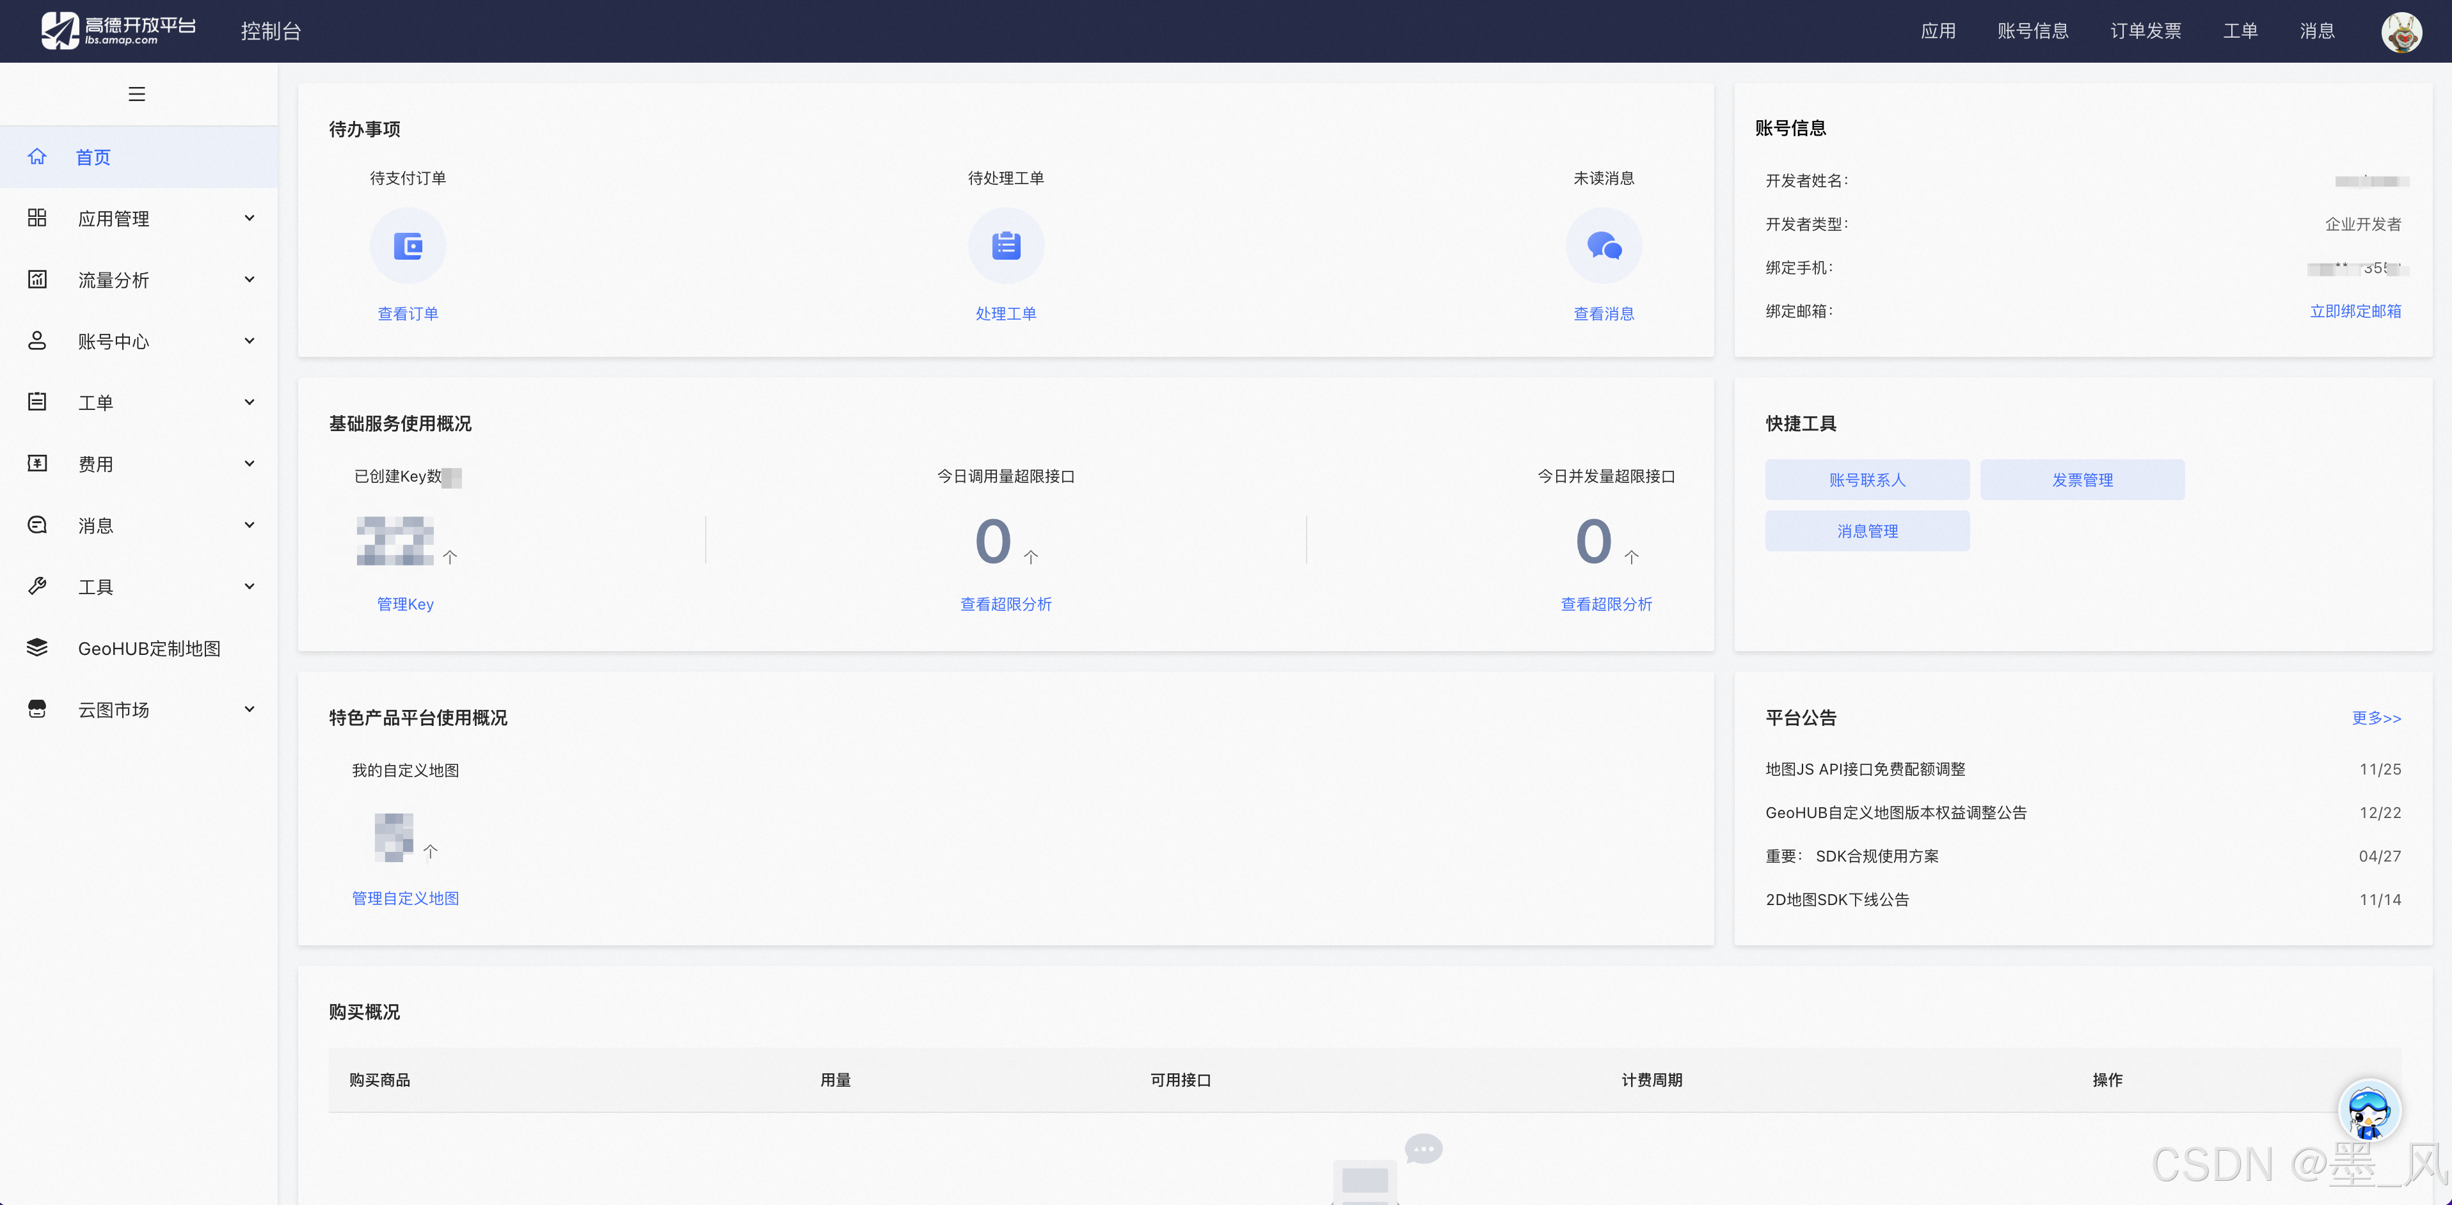Click the 高德开放平台 logo
Image resolution: width=2452 pixels, height=1205 pixels.
click(x=118, y=31)
